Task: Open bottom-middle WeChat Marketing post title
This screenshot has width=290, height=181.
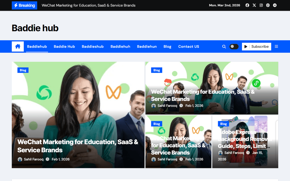Action: click(178, 146)
